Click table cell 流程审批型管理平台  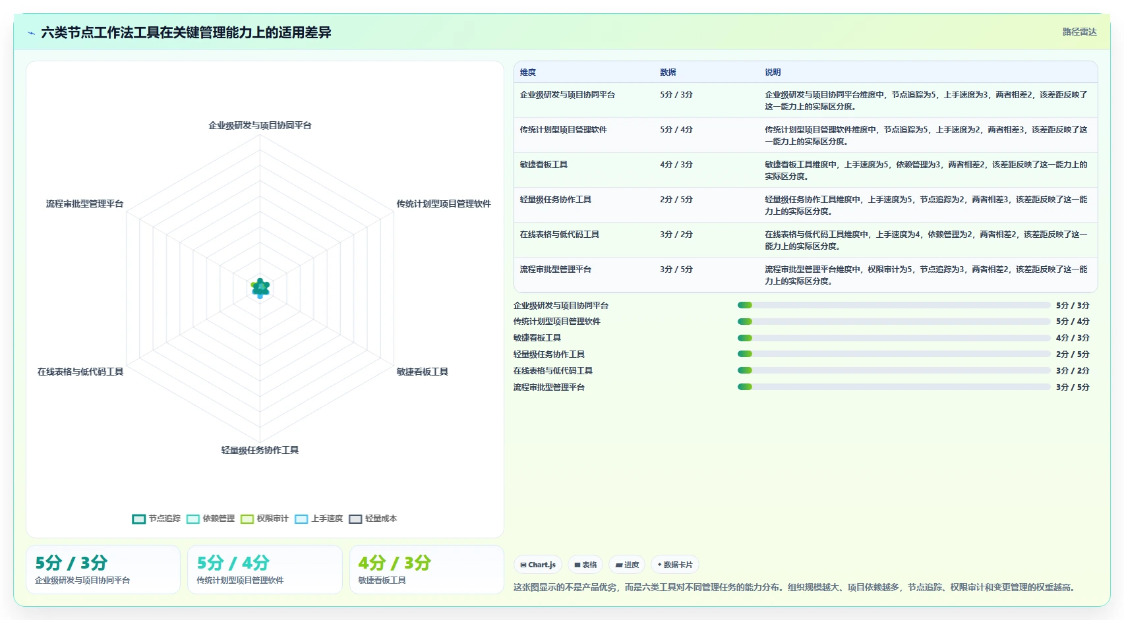[x=556, y=269]
